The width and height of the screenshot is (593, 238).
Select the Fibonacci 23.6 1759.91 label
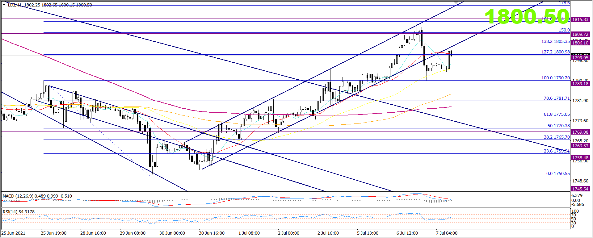tap(557, 151)
